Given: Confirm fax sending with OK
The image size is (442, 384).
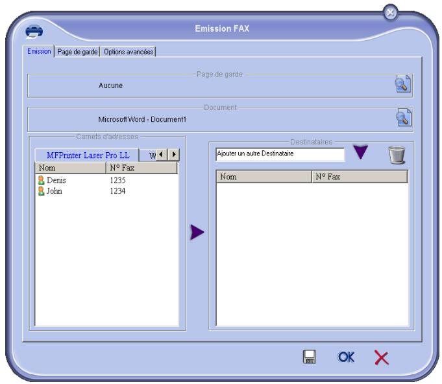Looking at the screenshot, I should (x=346, y=357).
